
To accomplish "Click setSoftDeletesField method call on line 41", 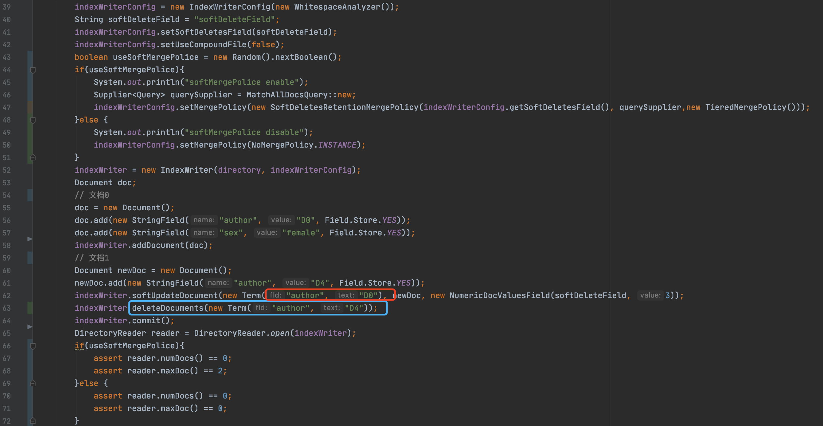I will 206,32.
